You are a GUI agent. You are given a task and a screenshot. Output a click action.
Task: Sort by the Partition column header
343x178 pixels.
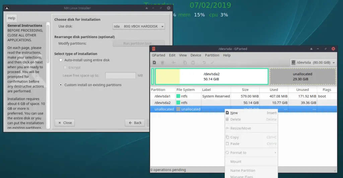click(x=163, y=90)
